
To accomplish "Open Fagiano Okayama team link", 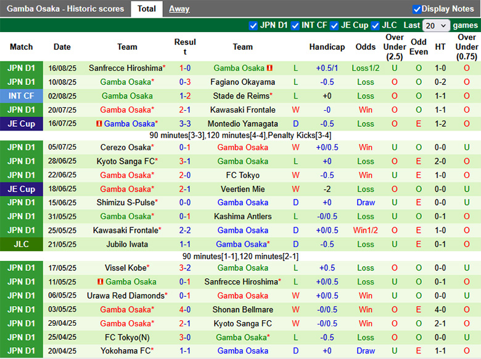I will click(x=242, y=82).
